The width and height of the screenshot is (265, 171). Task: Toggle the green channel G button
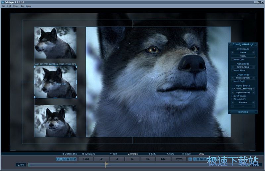[61, 159]
